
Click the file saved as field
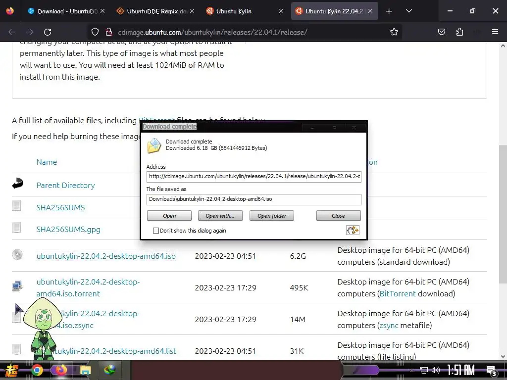point(254,199)
